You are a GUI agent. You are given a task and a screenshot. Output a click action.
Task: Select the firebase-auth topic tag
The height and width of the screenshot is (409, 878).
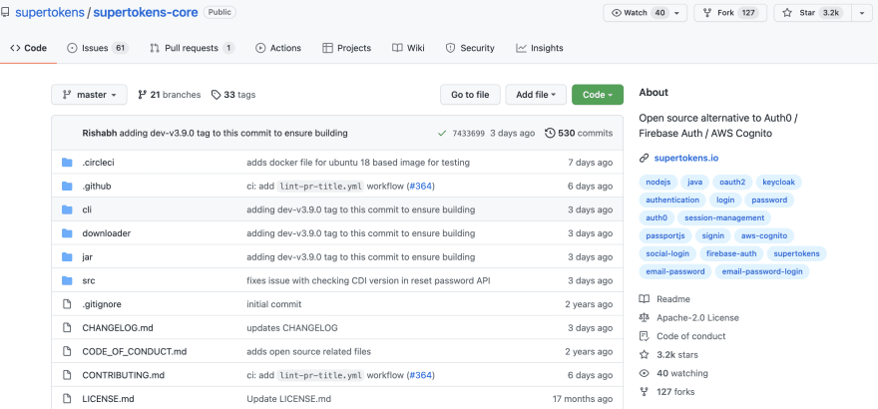pos(731,253)
